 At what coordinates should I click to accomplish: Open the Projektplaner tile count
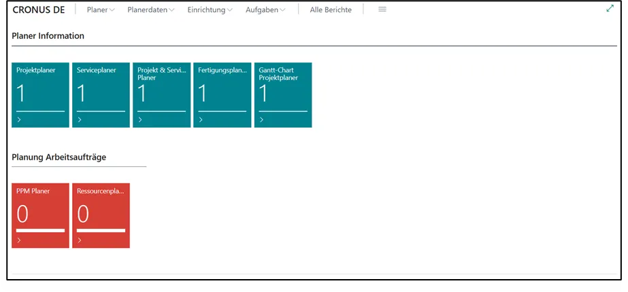click(21, 94)
